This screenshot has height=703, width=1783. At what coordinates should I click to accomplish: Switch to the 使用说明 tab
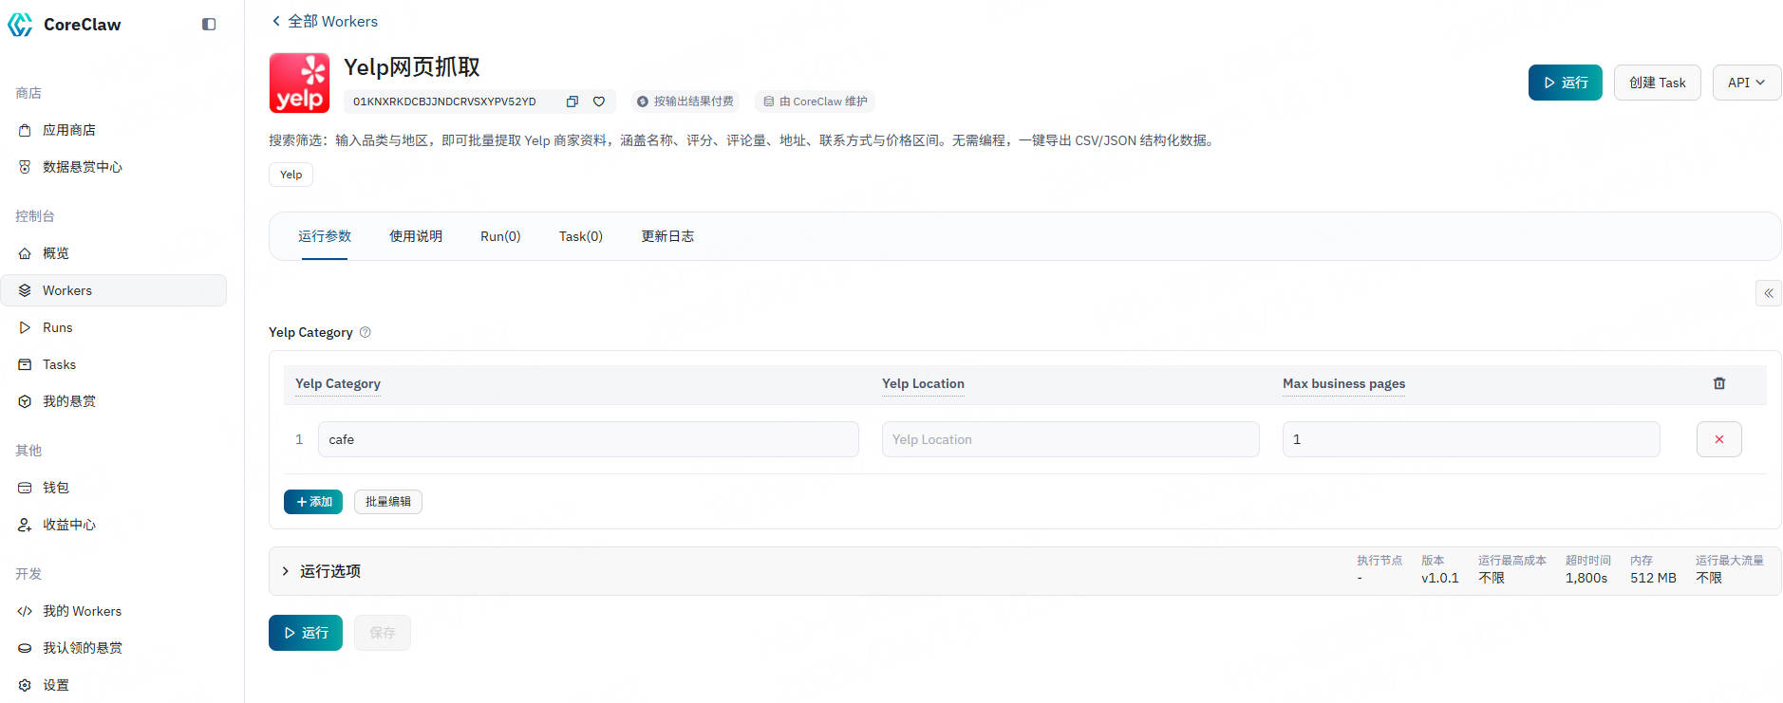[416, 236]
